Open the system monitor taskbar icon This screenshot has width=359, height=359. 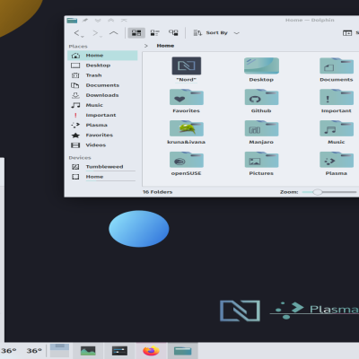click(88, 351)
